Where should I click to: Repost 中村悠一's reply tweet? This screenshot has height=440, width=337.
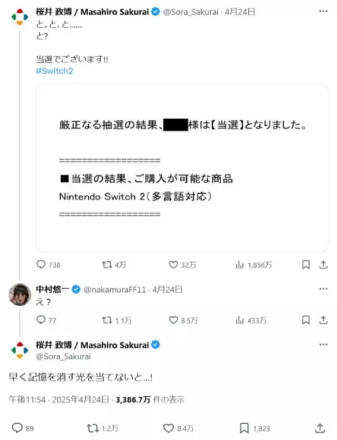[105, 320]
